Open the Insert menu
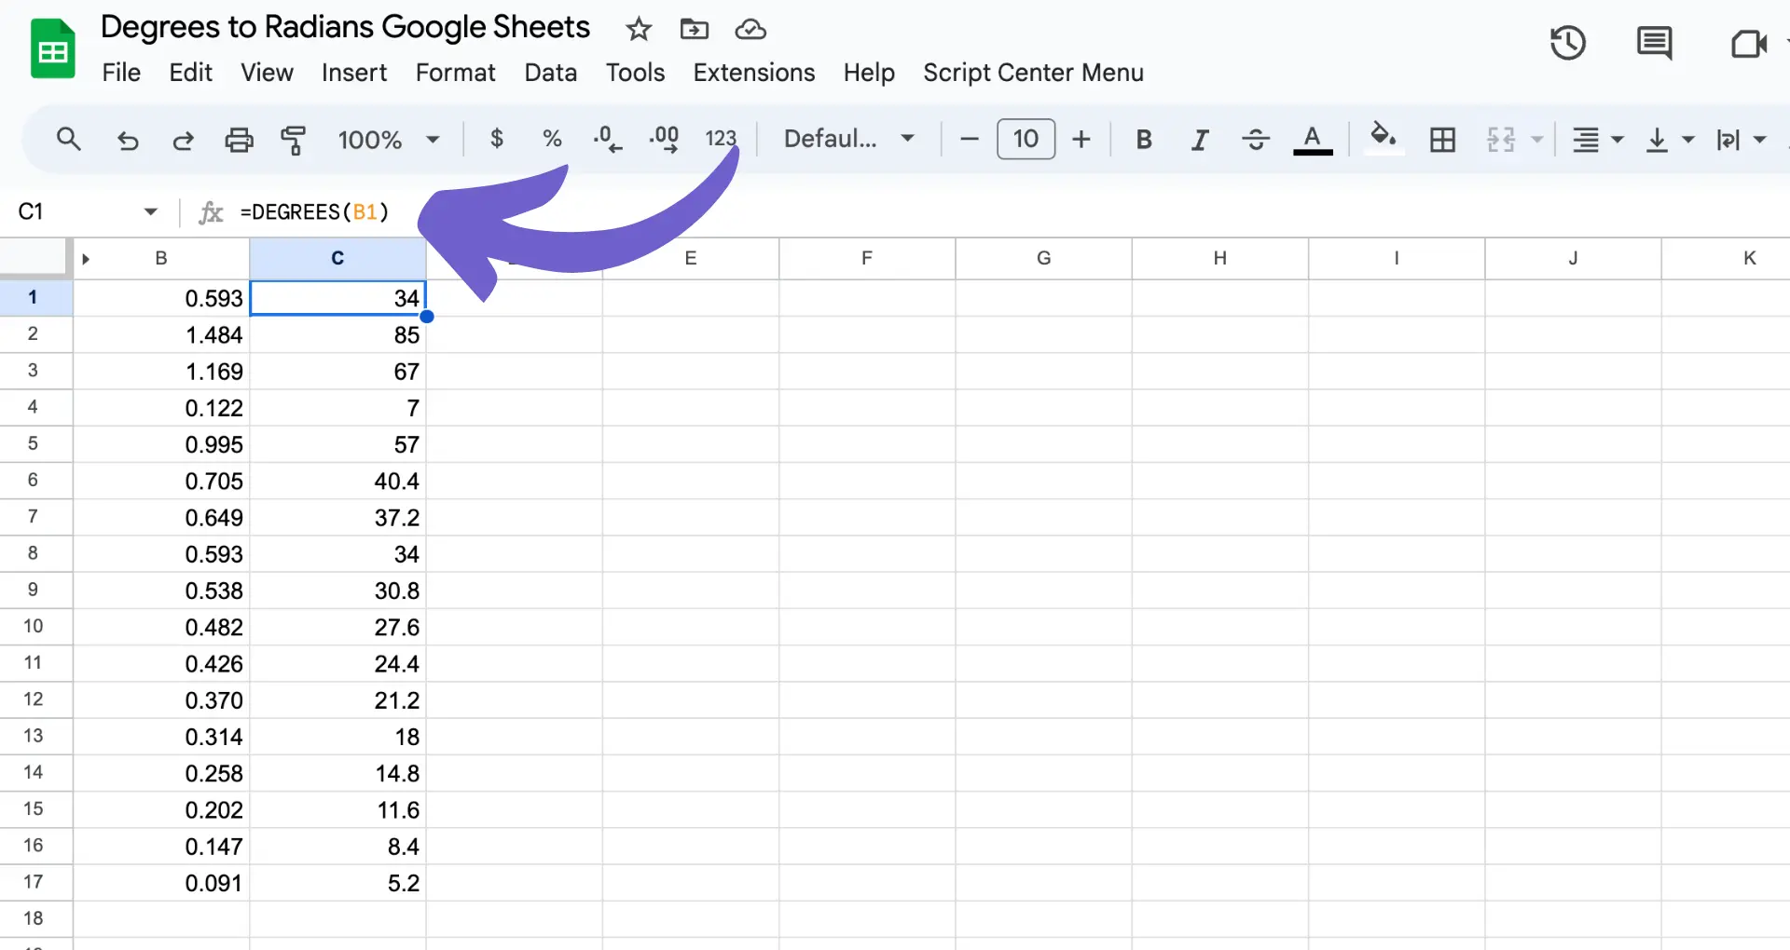 pos(354,73)
